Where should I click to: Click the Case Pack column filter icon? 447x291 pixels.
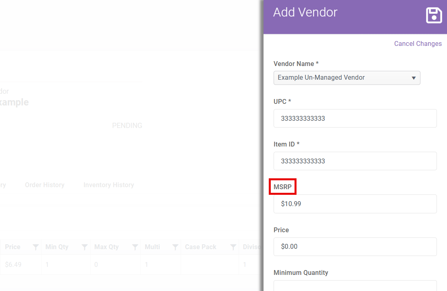pos(233,247)
